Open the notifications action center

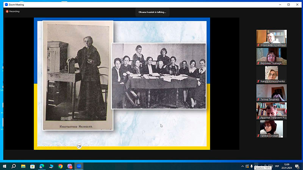click(297, 166)
